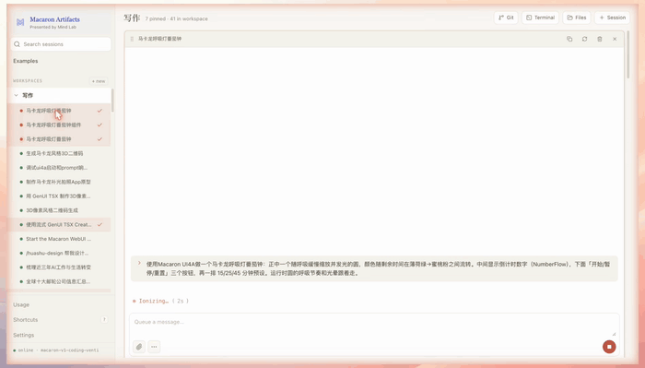
Task: Click the trash delete icon in session header
Action: (599, 39)
